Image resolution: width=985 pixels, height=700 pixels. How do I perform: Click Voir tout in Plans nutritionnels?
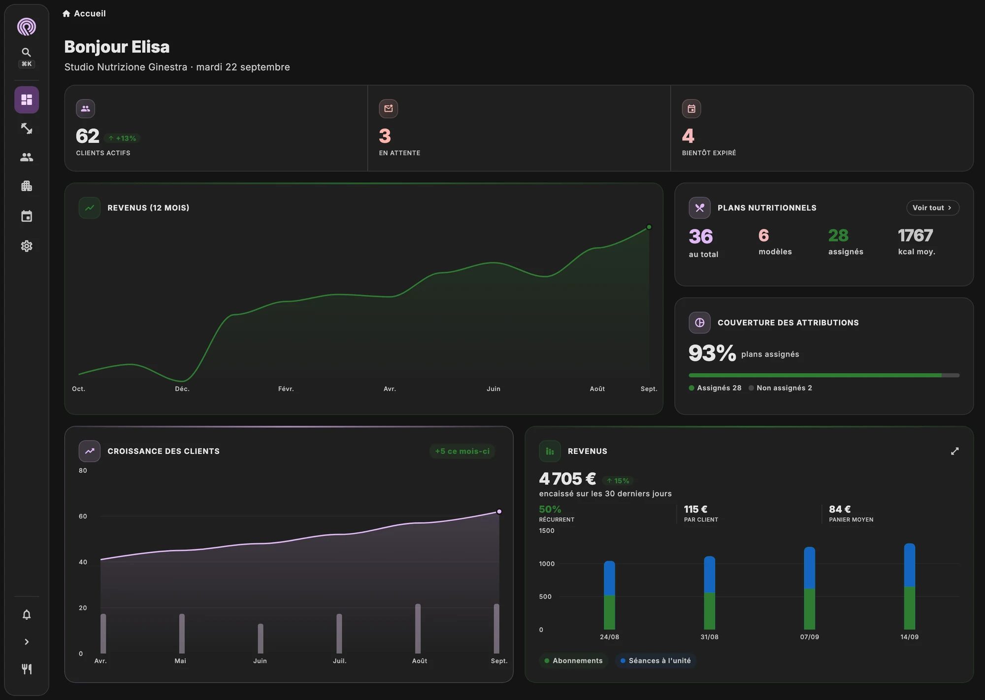(932, 208)
